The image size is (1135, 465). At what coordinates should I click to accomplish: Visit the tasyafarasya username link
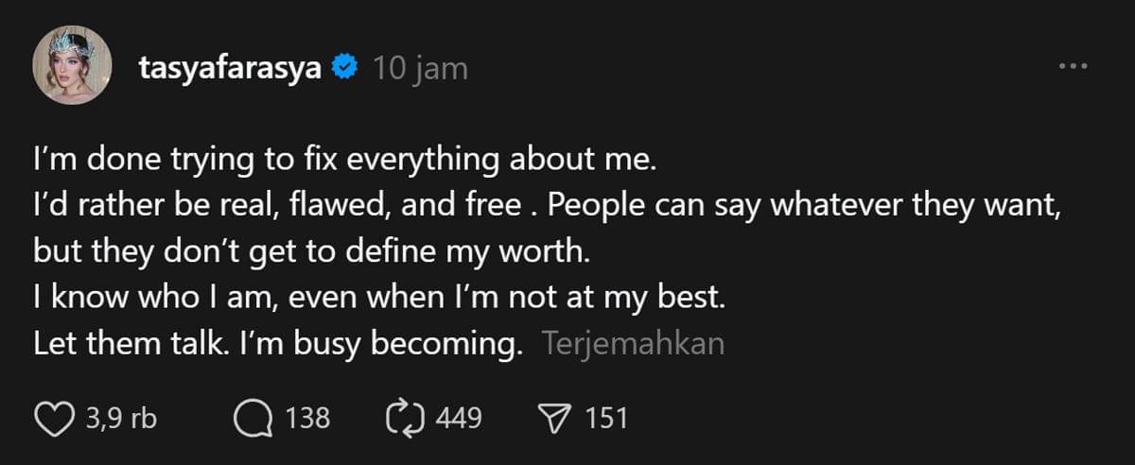tap(234, 68)
